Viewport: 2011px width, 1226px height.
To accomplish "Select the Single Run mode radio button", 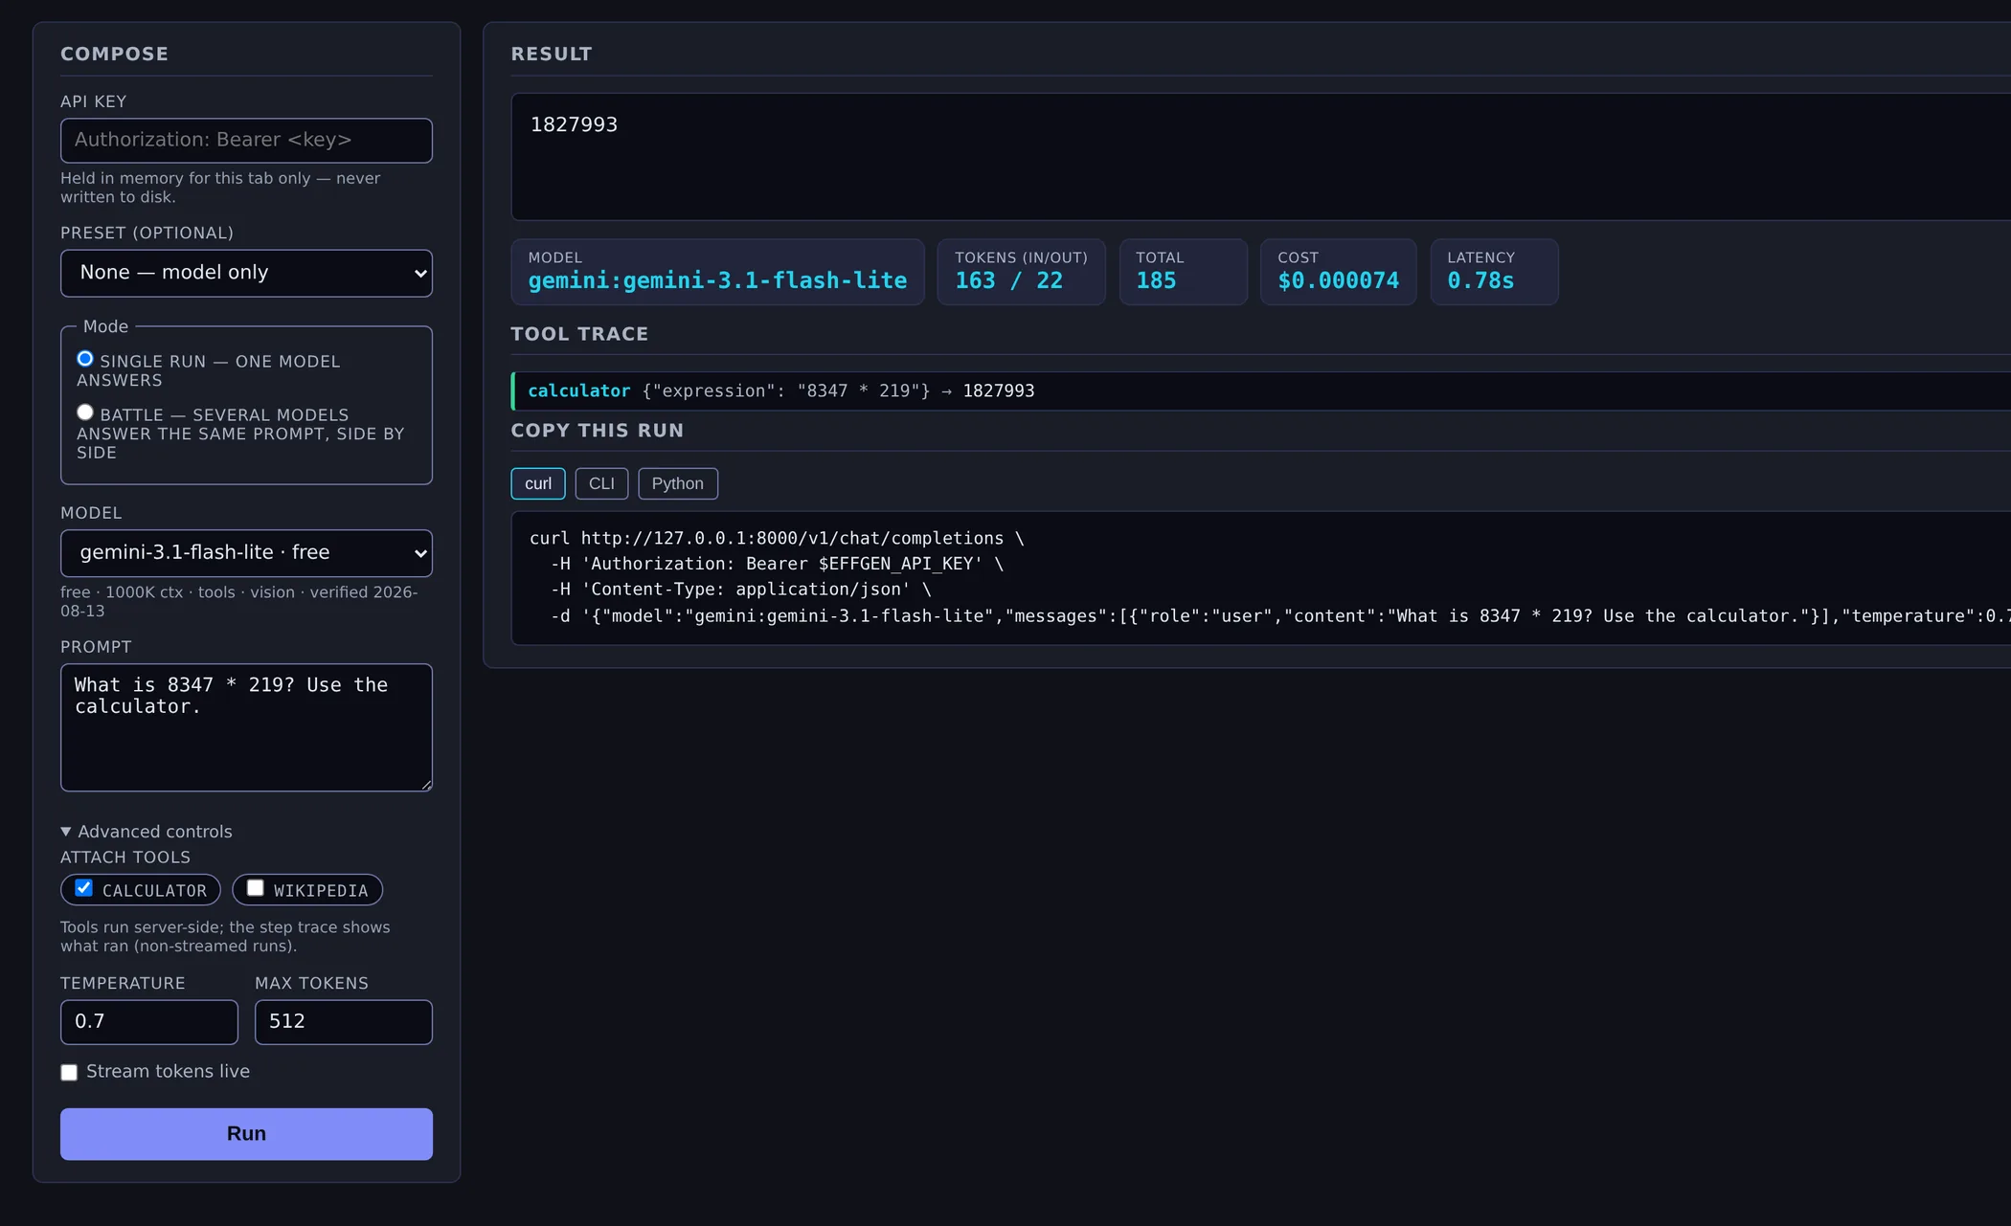I will click(85, 359).
